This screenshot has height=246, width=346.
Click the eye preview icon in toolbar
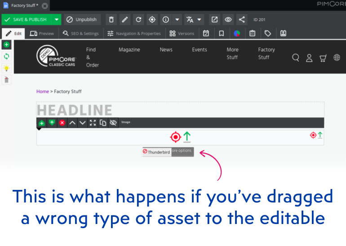click(x=228, y=20)
